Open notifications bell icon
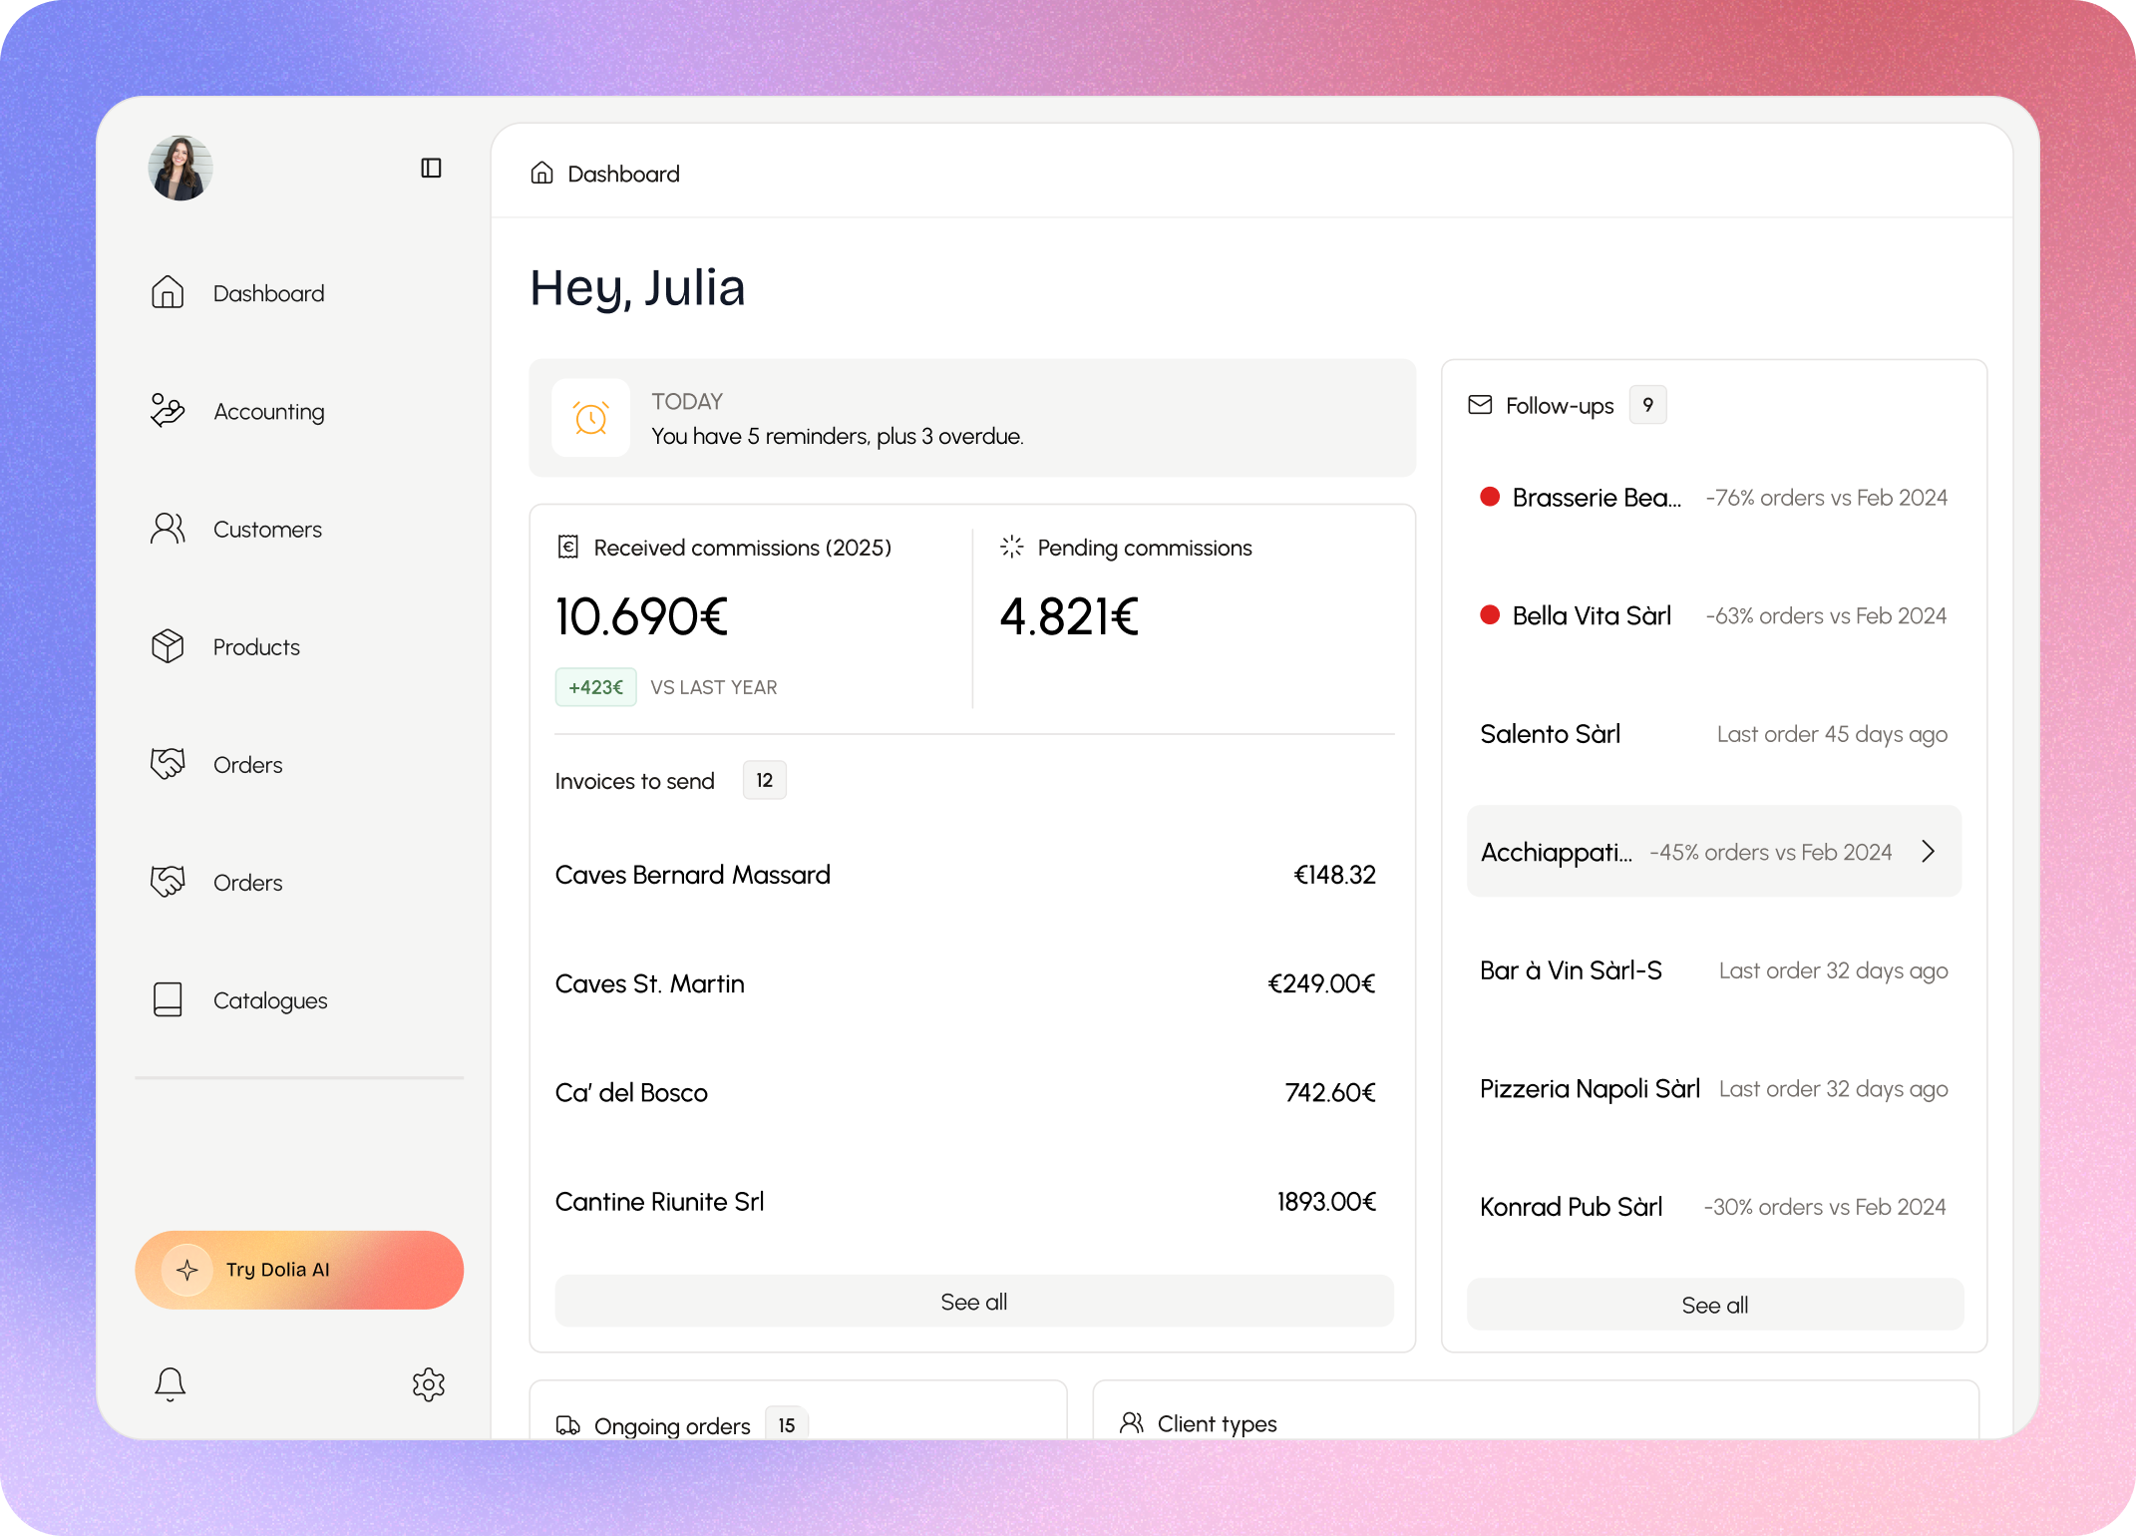The height and width of the screenshot is (1536, 2136). pos(171,1383)
